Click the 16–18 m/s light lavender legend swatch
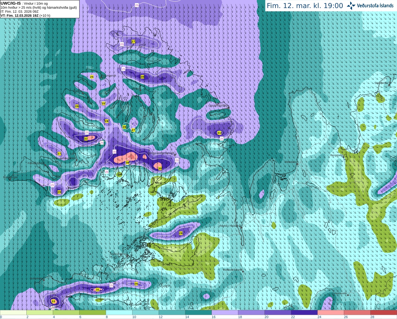 point(225,312)
